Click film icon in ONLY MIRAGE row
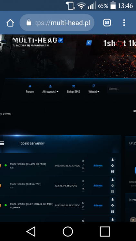The image size is (136, 241). [x=112, y=211]
